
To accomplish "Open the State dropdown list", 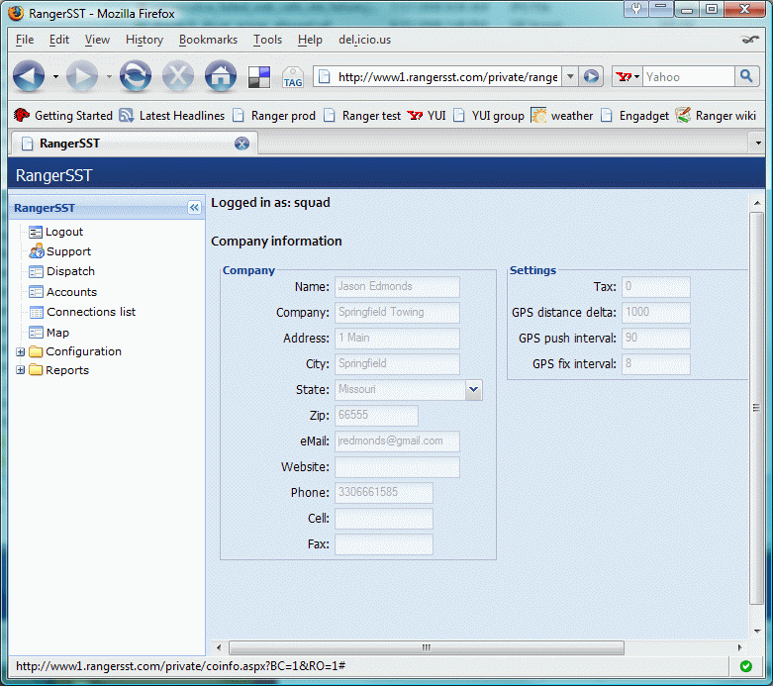I will pyautogui.click(x=473, y=390).
